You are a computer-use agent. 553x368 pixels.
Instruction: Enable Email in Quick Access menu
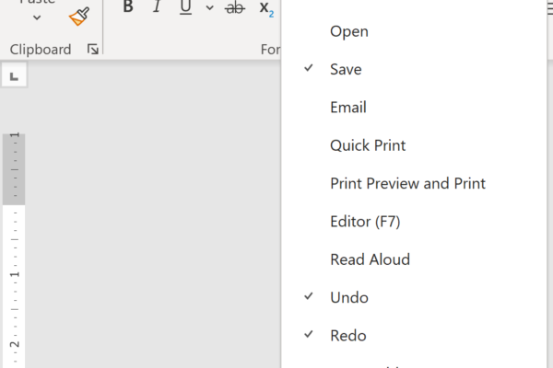(414, 107)
